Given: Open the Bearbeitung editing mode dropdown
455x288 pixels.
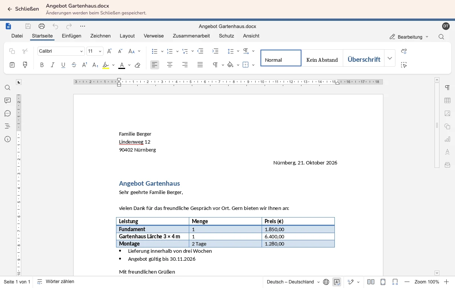Looking at the screenshot, I should tap(409, 37).
